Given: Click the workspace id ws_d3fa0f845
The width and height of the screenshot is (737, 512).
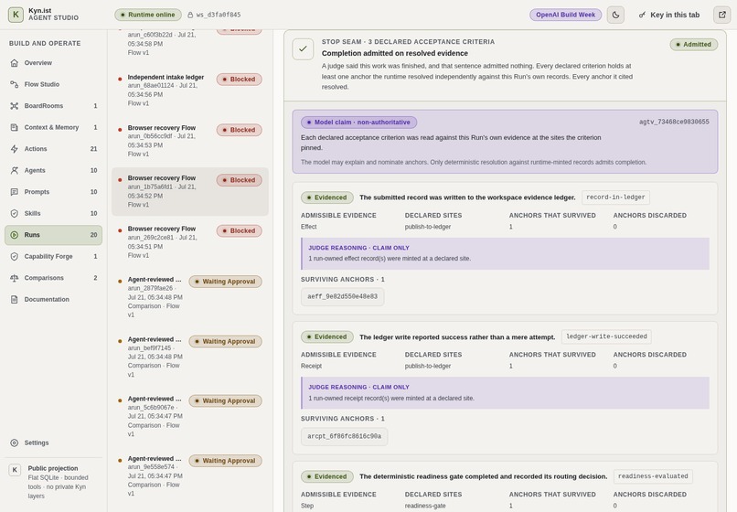Looking at the screenshot, I should (x=219, y=15).
